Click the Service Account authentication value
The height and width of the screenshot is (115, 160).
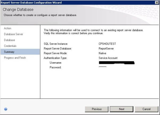point(108,58)
